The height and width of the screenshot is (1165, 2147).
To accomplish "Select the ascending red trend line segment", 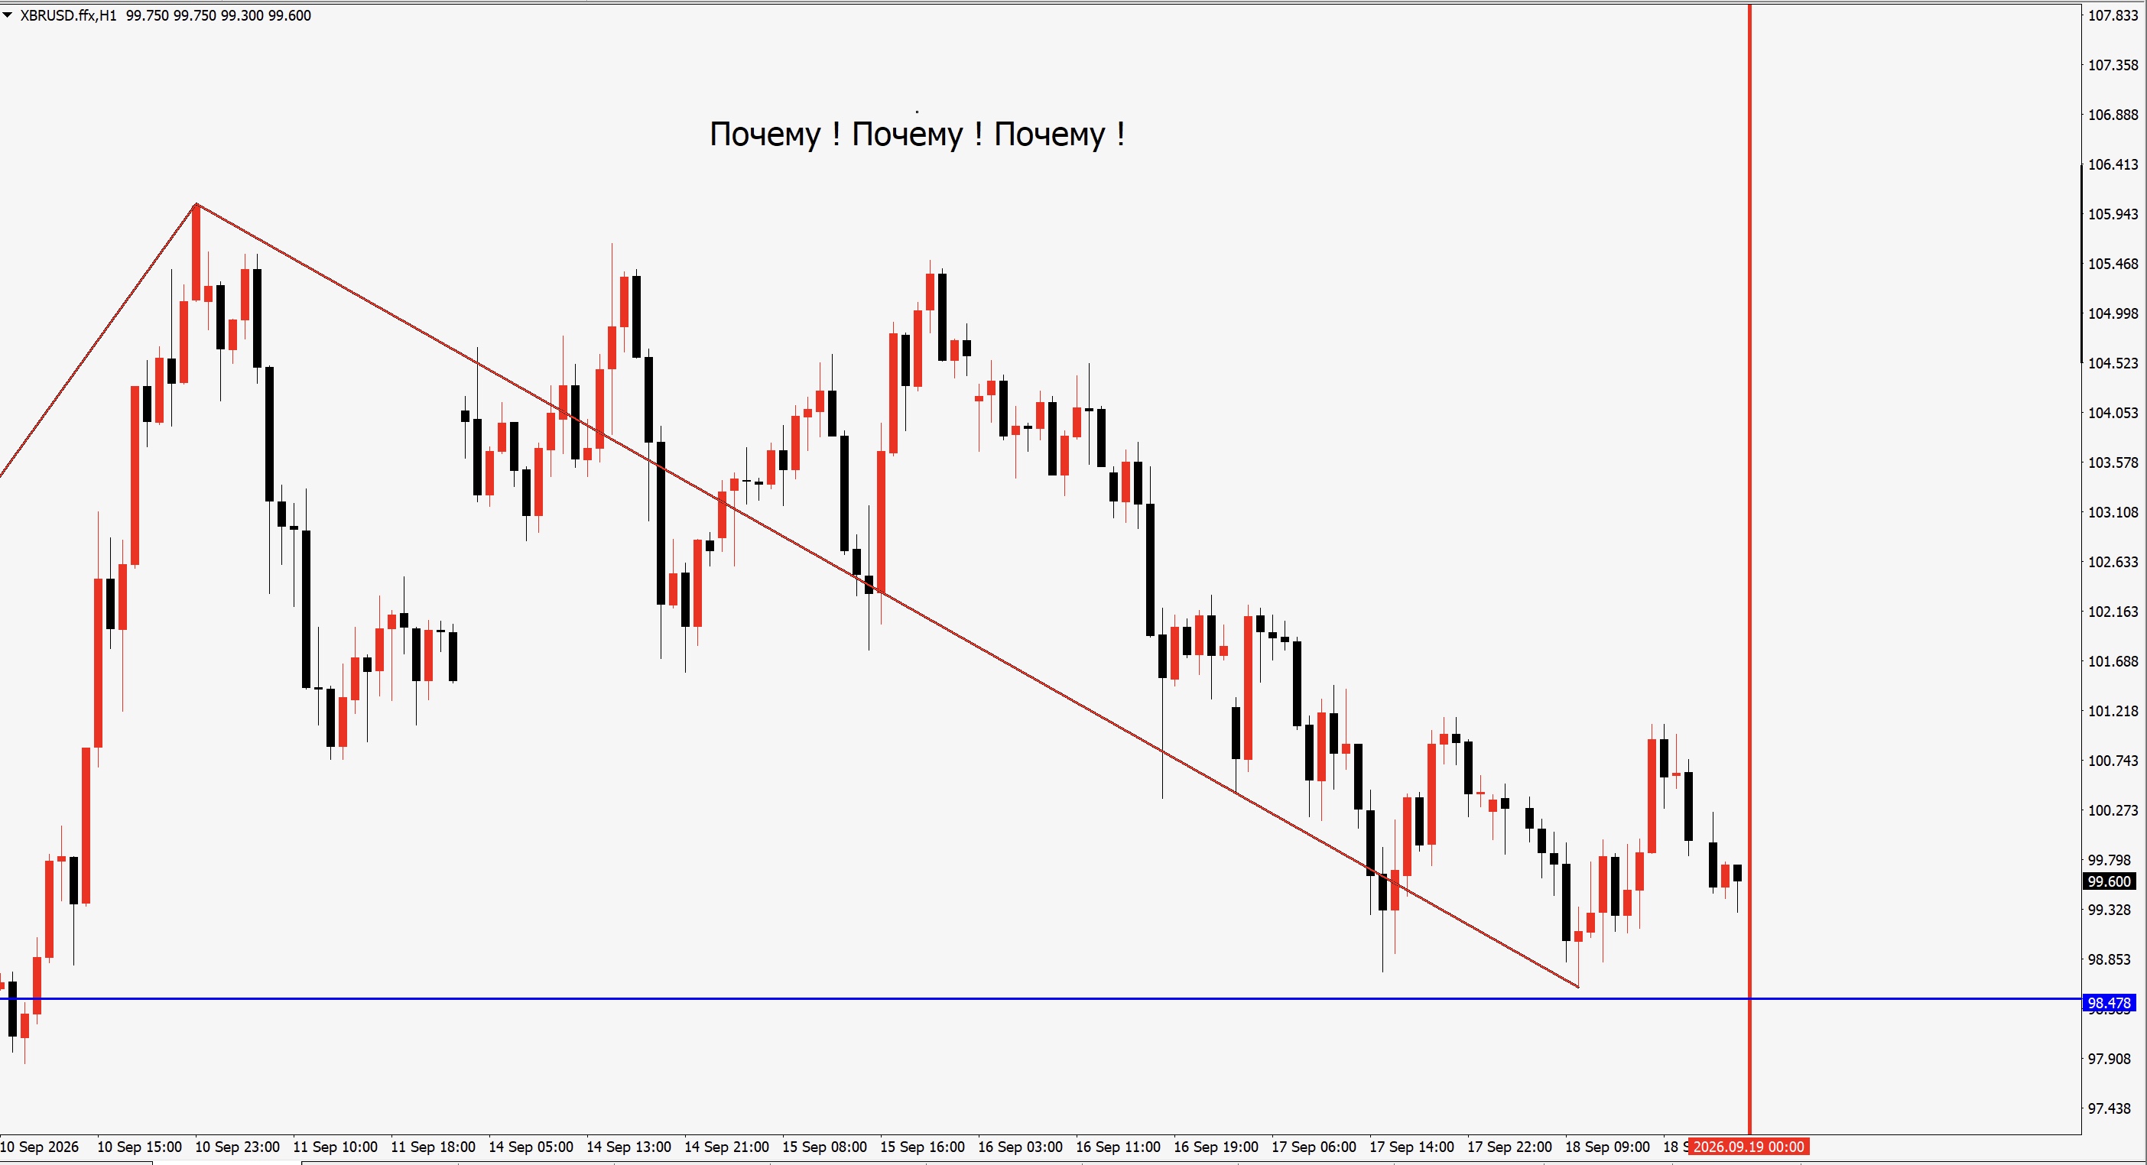I will point(99,340).
